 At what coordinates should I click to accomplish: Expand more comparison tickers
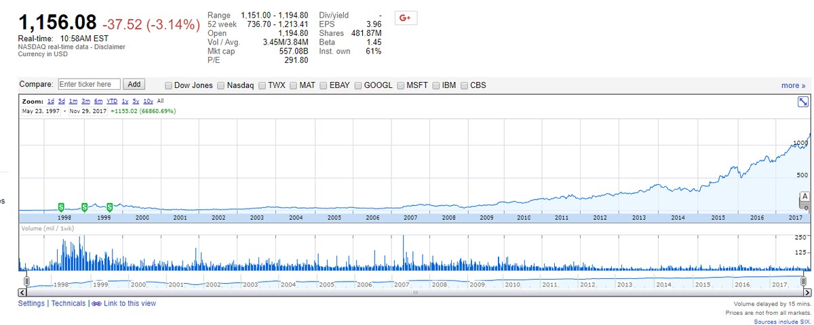pyautogui.click(x=793, y=85)
